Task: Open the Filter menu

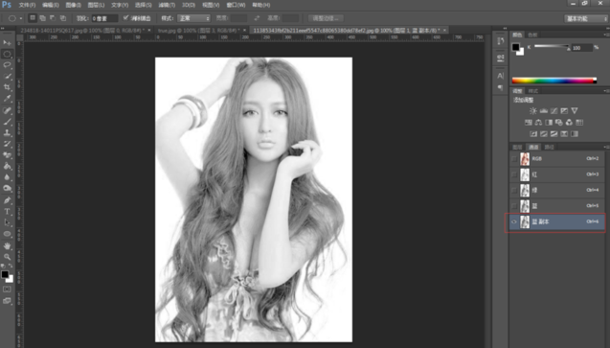Action: pyautogui.click(x=167, y=5)
